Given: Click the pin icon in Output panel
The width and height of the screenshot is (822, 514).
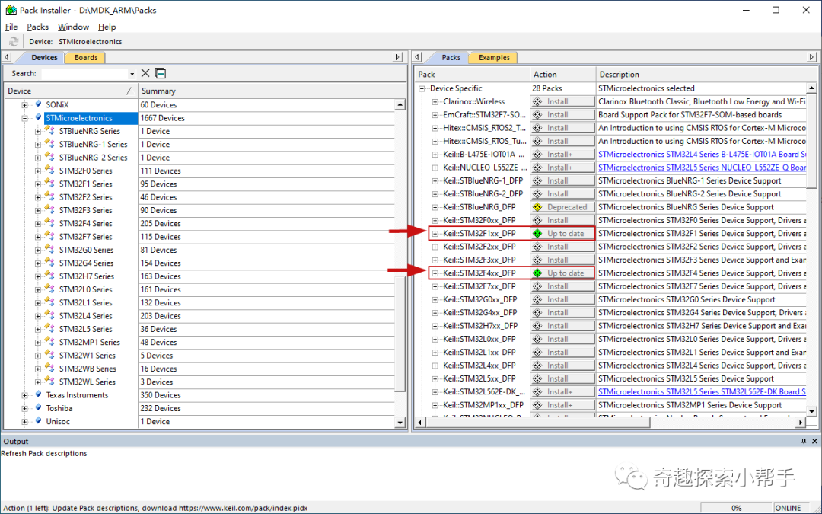Looking at the screenshot, I should click(803, 441).
